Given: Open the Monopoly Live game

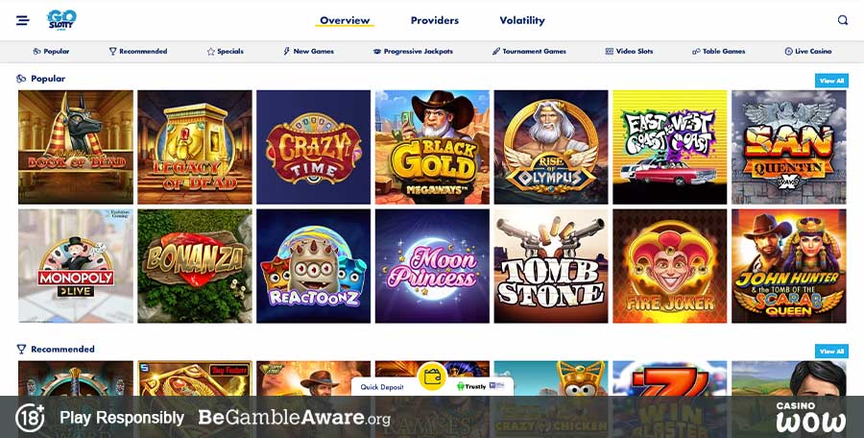Looking at the screenshot, I should 76,266.
